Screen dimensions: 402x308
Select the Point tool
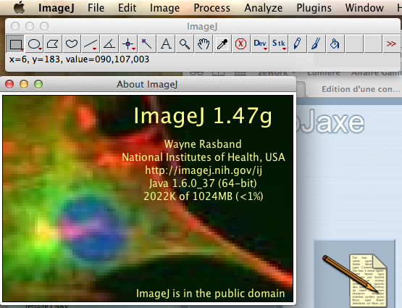pyautogui.click(x=128, y=44)
